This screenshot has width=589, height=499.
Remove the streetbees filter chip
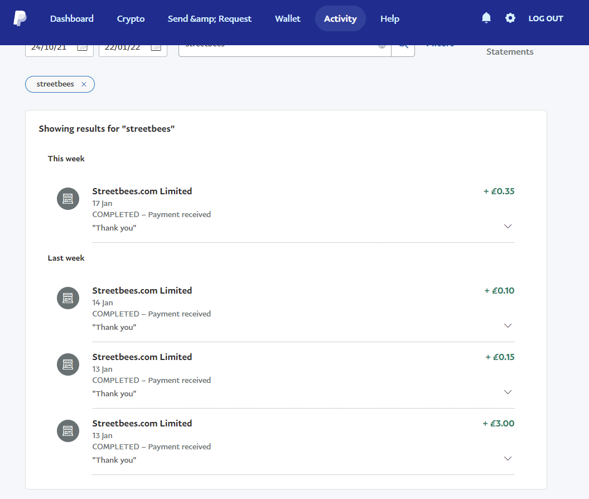tap(84, 84)
